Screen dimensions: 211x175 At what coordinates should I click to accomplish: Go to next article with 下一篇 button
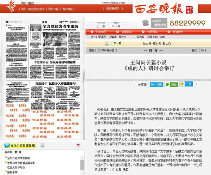117,43
